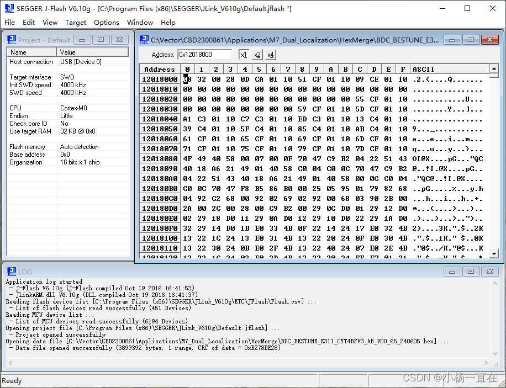This screenshot has height=388, width=506.
Task: Click the LOG panel horizontal scrollbar right arrow
Action: (x=486, y=363)
